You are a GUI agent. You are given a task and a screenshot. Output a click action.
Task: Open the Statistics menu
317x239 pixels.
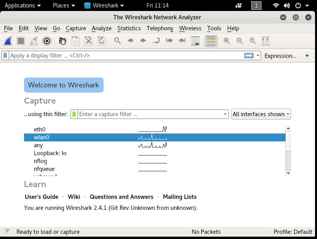coord(129,28)
